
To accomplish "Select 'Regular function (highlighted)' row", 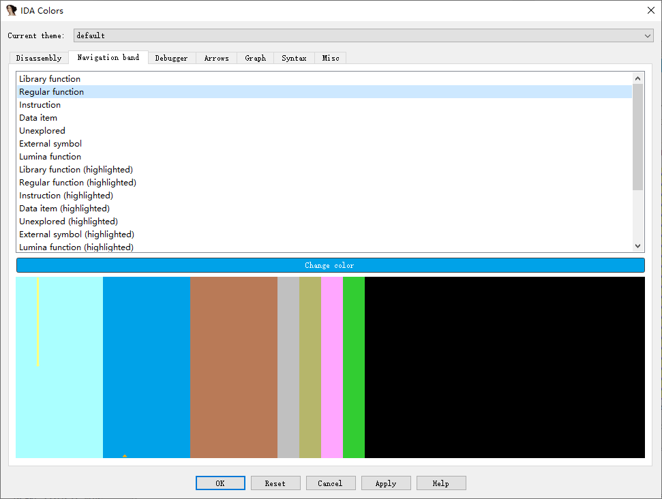I will coord(325,183).
